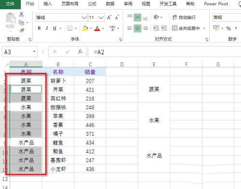Switch to Page Layout (页面布局) tab
This screenshot has height=189, width=241.
(x=70, y=4)
